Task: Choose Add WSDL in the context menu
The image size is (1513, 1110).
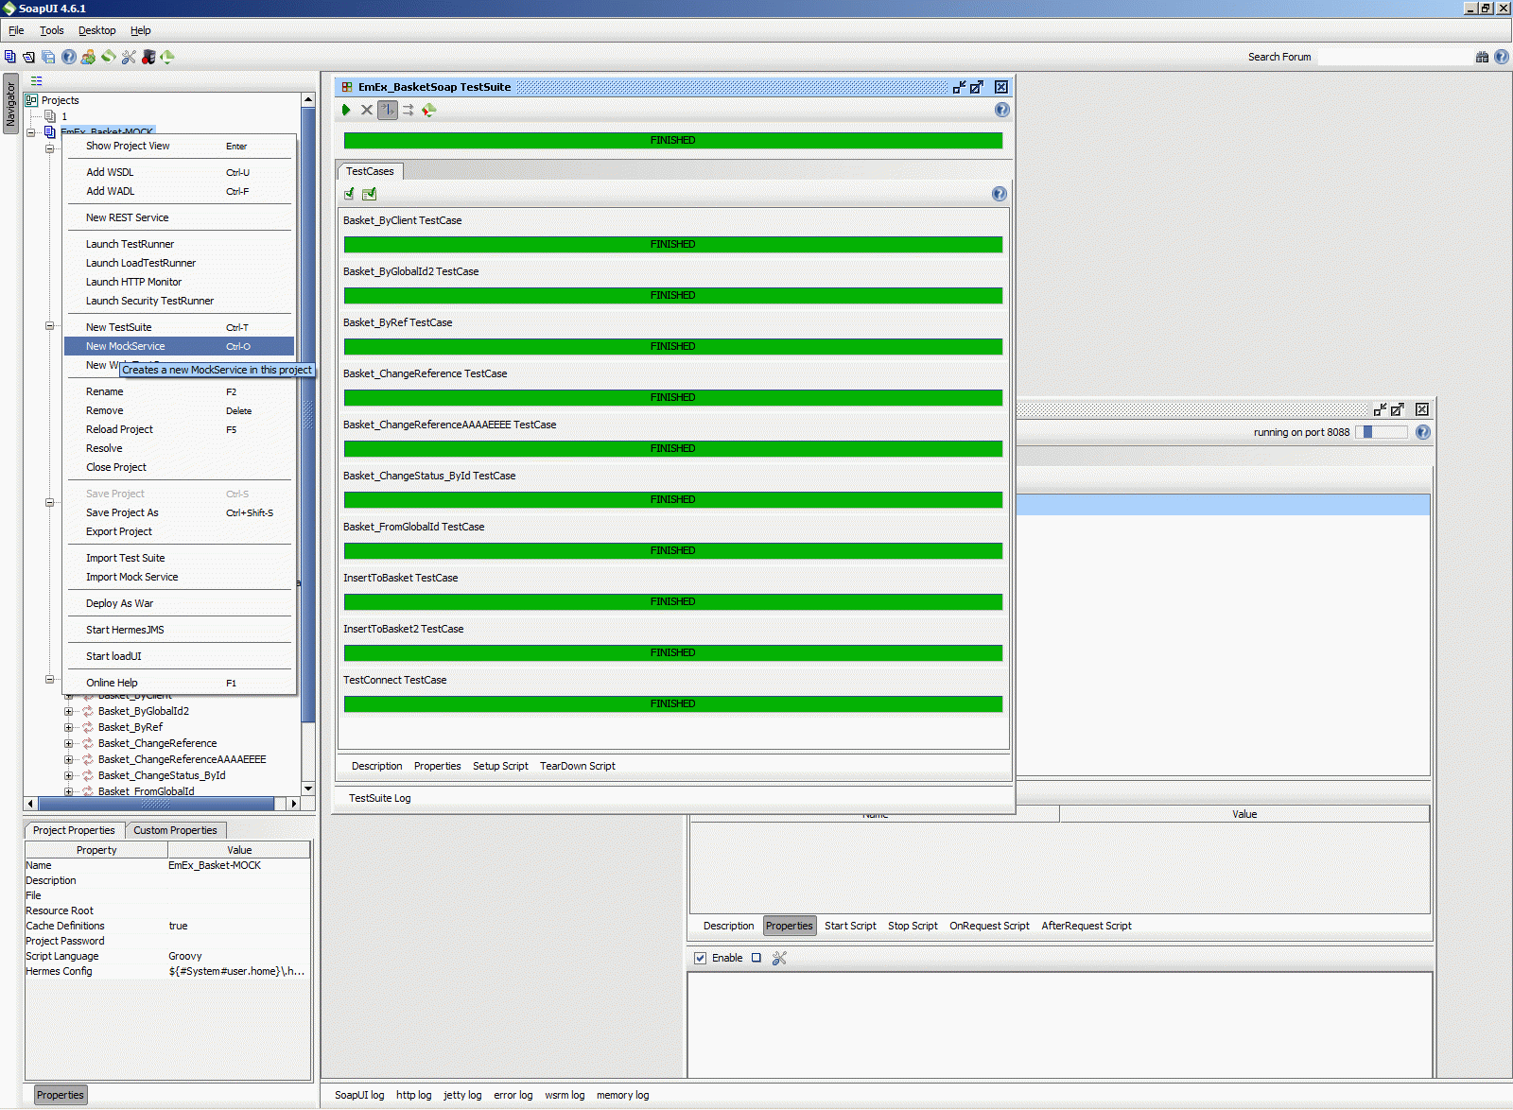Action: pos(179,172)
